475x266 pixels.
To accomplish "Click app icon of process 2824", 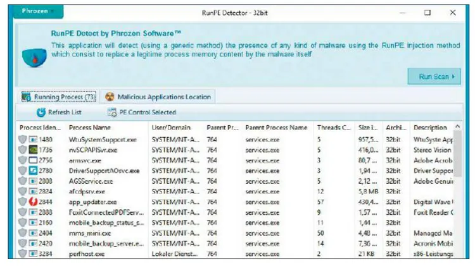I will [33, 191].
